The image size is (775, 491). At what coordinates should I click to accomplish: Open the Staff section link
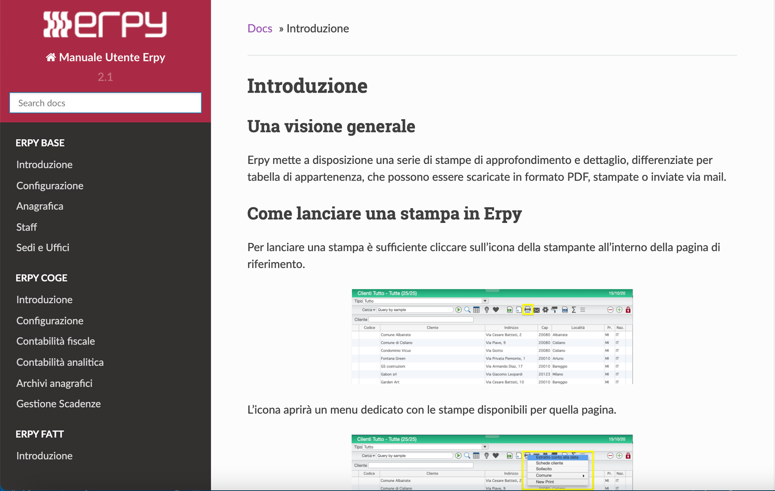coord(26,227)
